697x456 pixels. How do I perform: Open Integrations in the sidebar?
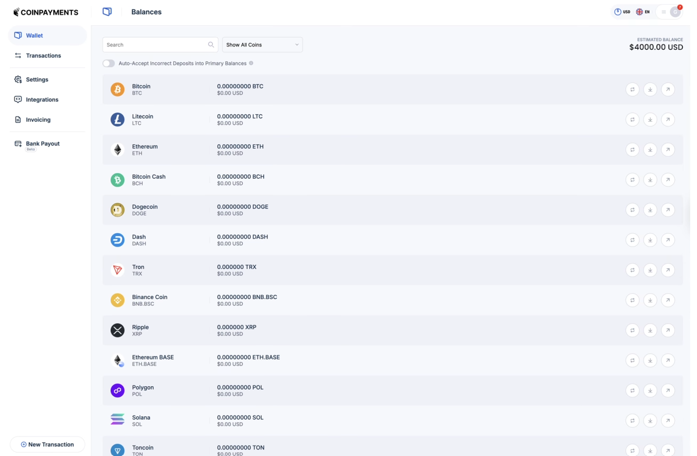click(47, 99)
